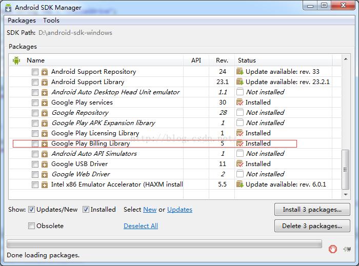Enable the Obsolete packages checkbox
Viewport: 359px width, 266px height.
click(32, 226)
